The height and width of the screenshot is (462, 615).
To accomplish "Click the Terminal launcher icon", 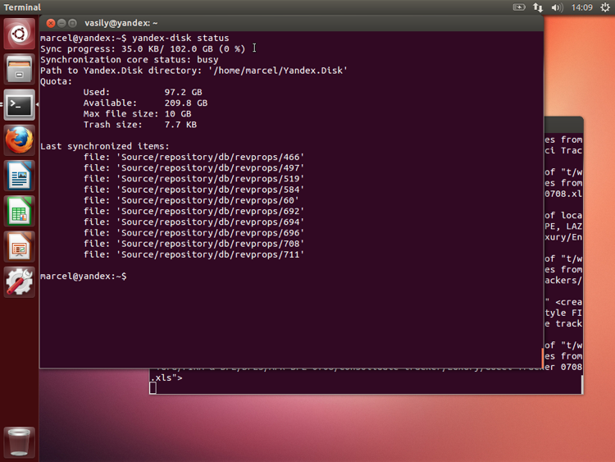I will (19, 105).
